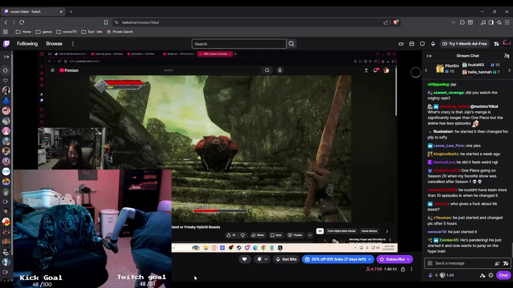Follow the channel with the heart button
The width and height of the screenshot is (513, 288).
244,259
